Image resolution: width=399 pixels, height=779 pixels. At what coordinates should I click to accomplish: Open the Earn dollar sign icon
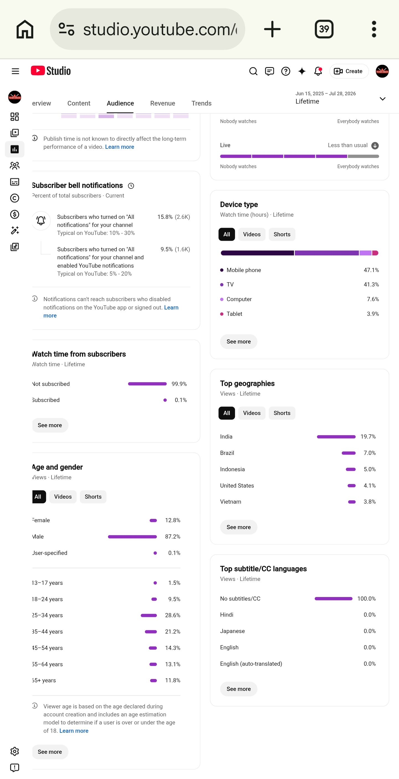coord(14,214)
